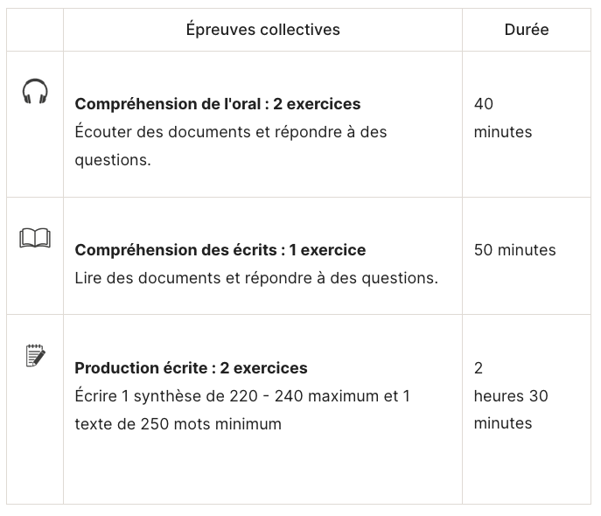Screen dimensions: 601x516
Task: Click the open book icon
Action: (35, 238)
